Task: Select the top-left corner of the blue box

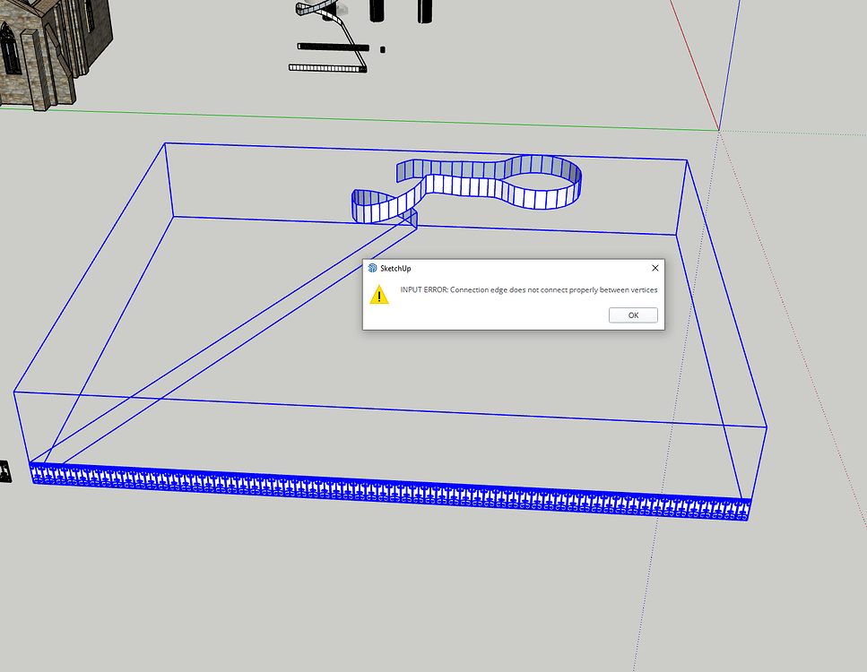Action: pos(164,142)
